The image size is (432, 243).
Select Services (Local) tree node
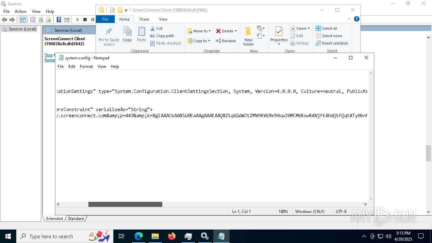coord(19,29)
